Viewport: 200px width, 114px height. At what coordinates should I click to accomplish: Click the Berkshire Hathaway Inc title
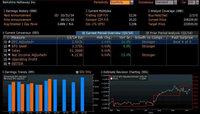pos(19,2)
